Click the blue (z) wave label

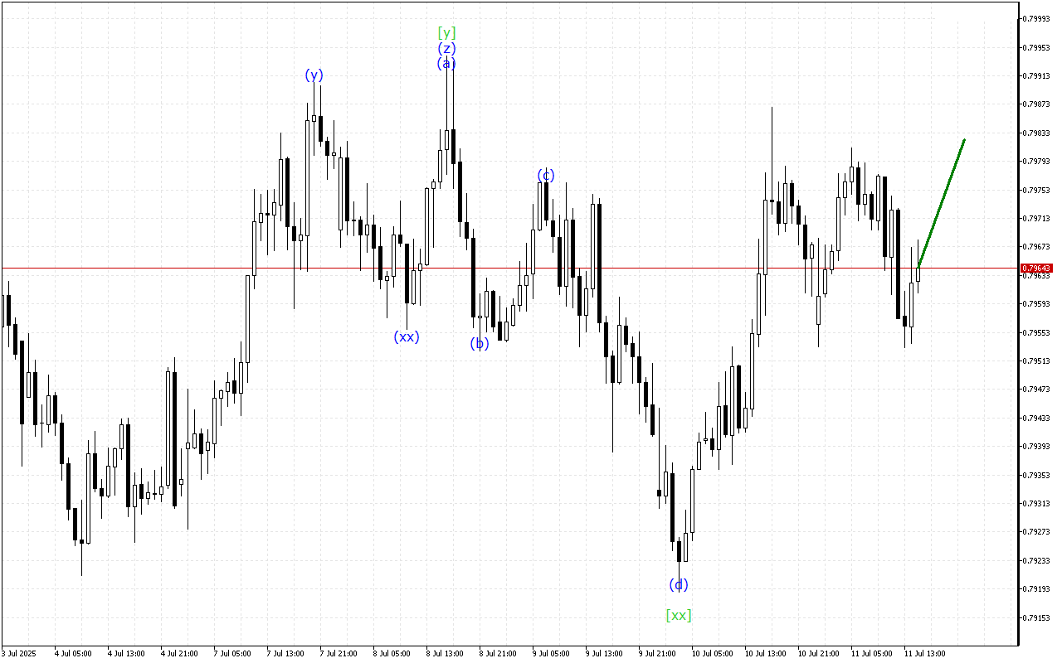(446, 49)
